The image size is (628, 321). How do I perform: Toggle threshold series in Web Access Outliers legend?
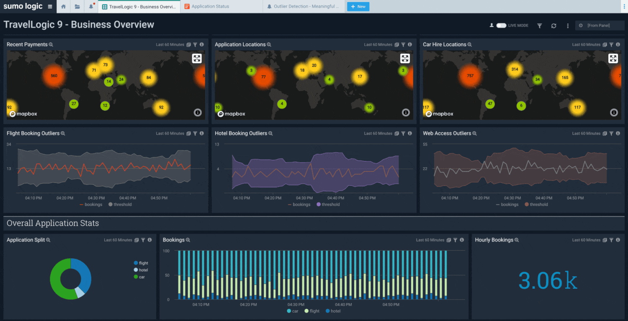[x=536, y=205]
